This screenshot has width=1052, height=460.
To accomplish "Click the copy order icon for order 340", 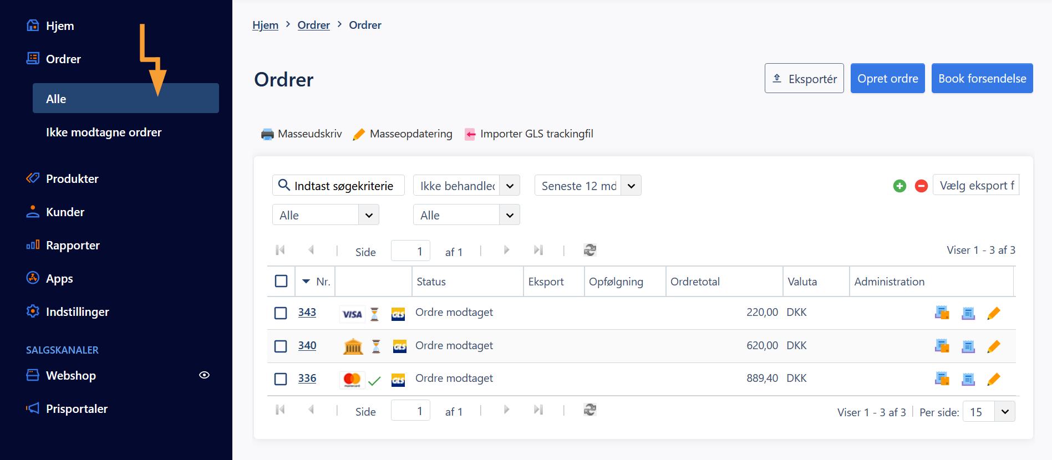I will [x=942, y=346].
